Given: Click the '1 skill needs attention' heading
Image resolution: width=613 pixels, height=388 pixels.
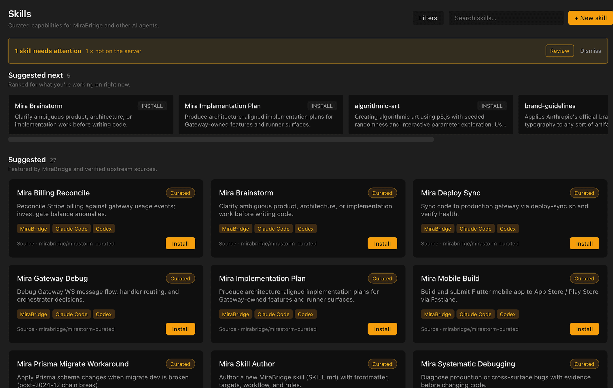Looking at the screenshot, I should [48, 51].
